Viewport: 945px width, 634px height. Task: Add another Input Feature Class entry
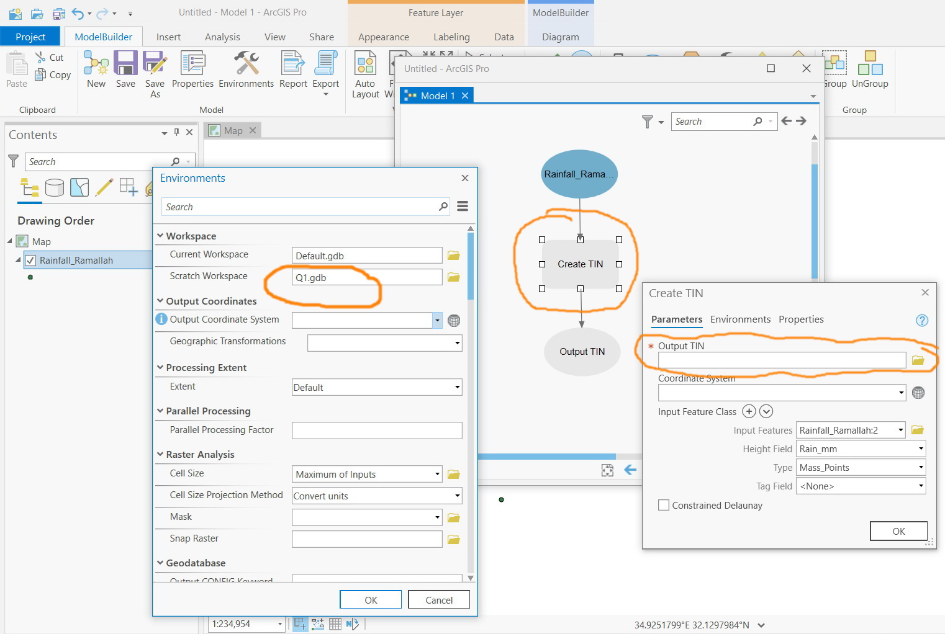coord(749,411)
